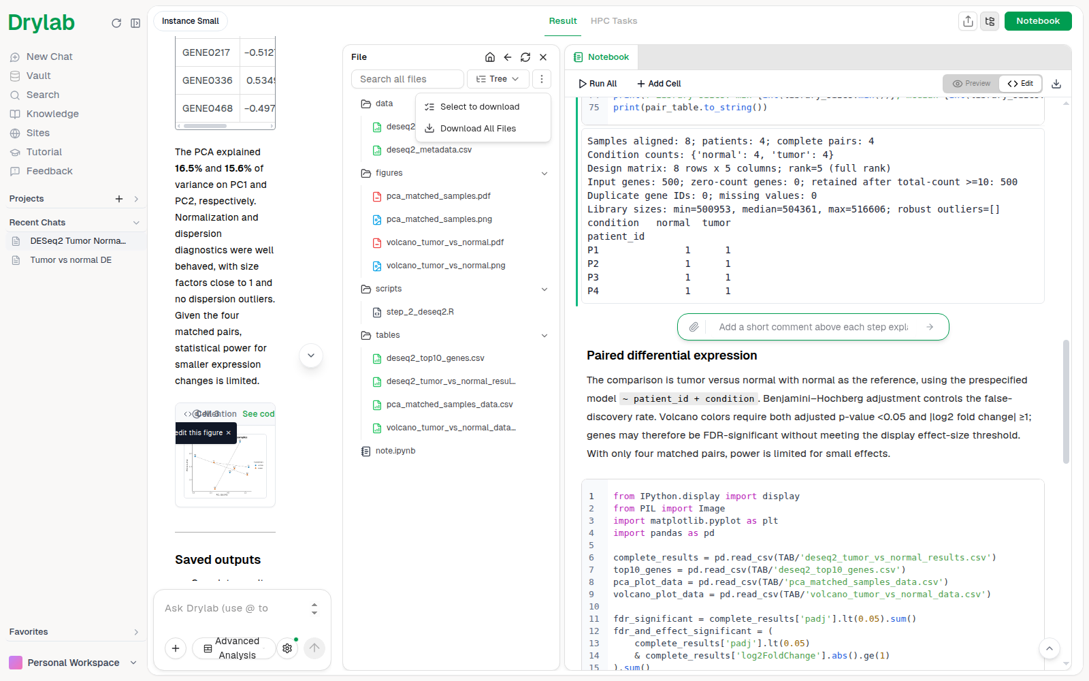The width and height of the screenshot is (1089, 681).
Task: Collapse the sidebar with panel icon
Action: [x=135, y=23]
